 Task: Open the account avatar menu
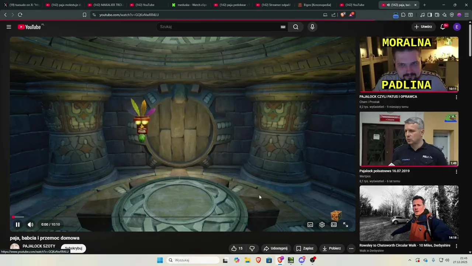pos(457,27)
